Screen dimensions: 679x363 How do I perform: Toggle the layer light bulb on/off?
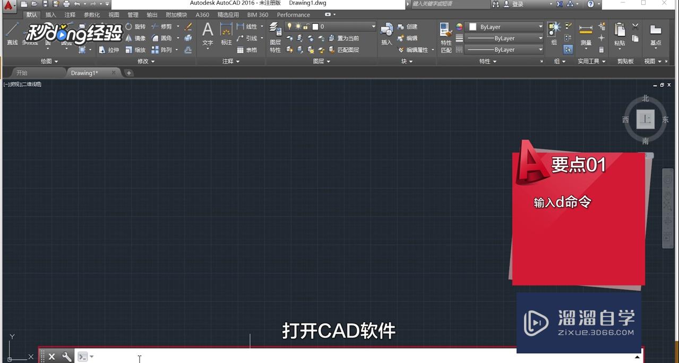[x=290, y=26]
